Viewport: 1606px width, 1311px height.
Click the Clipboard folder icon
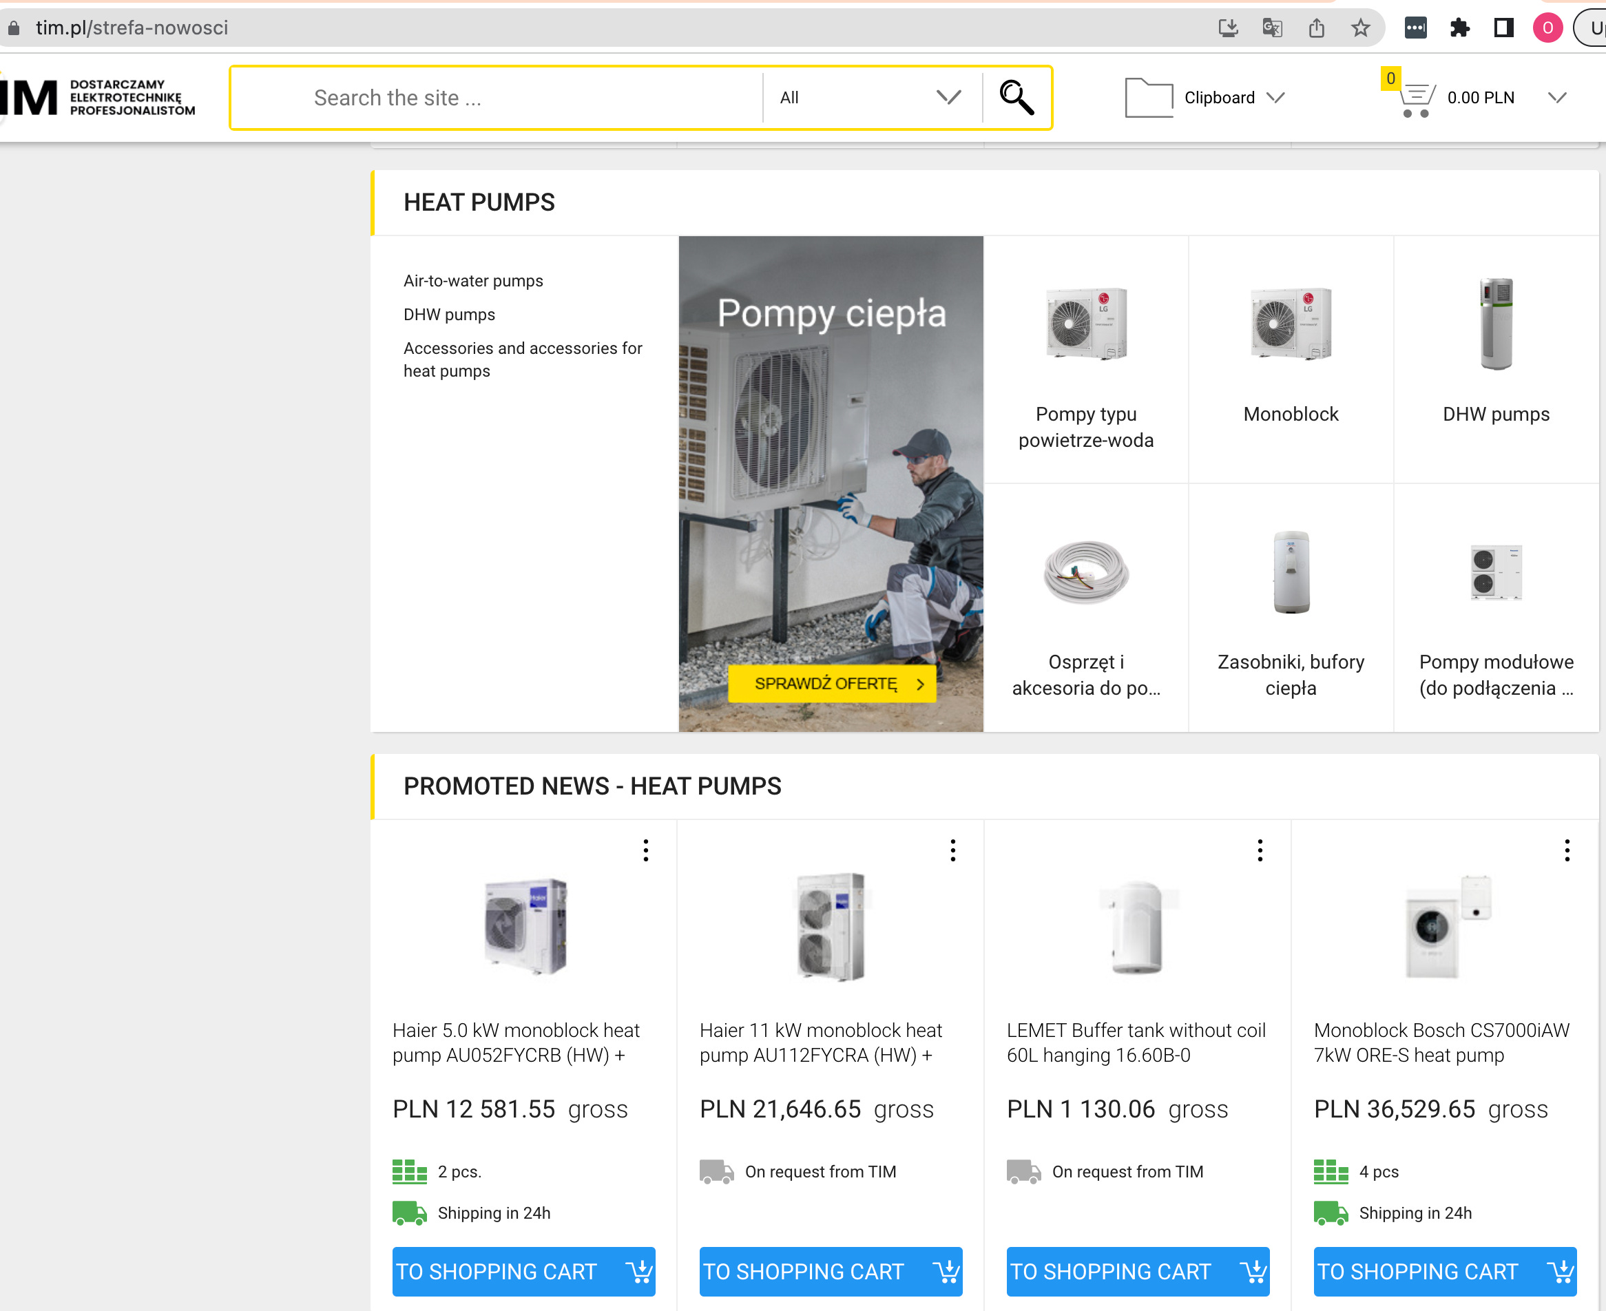coord(1148,98)
